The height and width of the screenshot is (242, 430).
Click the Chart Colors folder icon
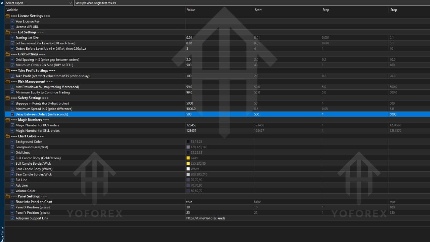8,136
